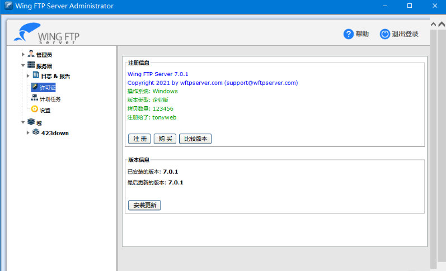Viewport: 446px width, 271px height.
Task: Click the 日志 & 报告 book icon
Action: click(36, 75)
